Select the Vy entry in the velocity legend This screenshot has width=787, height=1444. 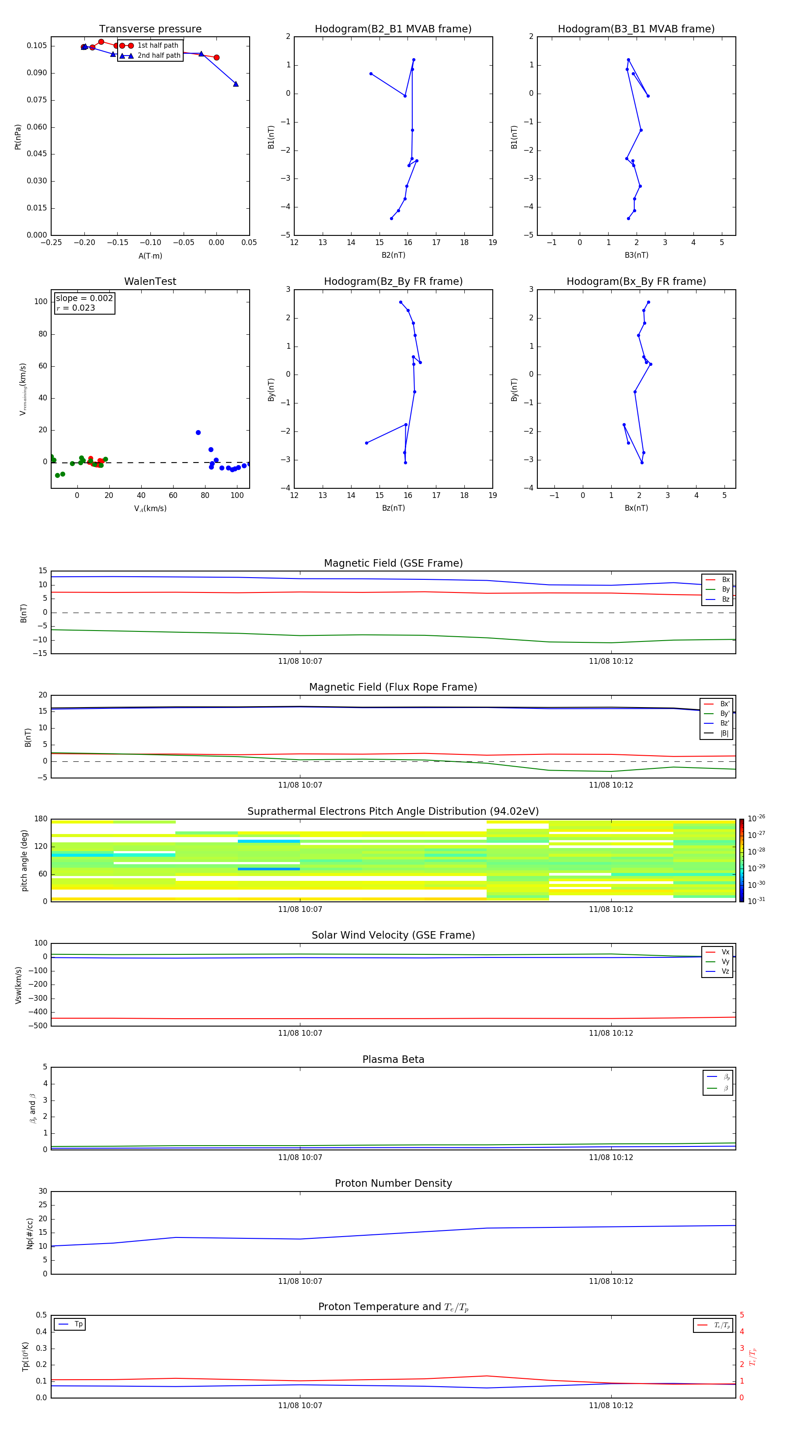pyautogui.click(x=717, y=961)
